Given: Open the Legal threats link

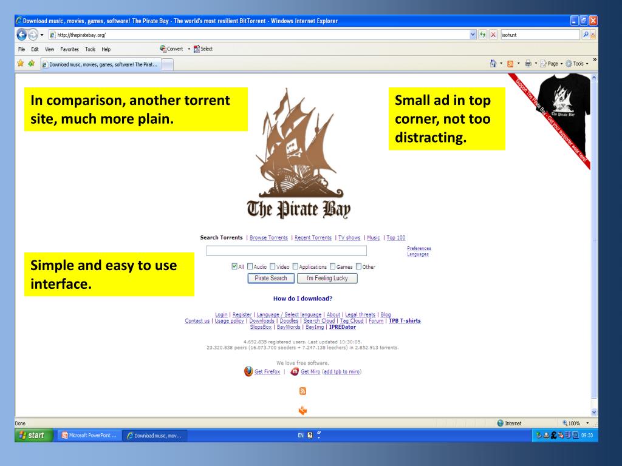Looking at the screenshot, I should [360, 315].
